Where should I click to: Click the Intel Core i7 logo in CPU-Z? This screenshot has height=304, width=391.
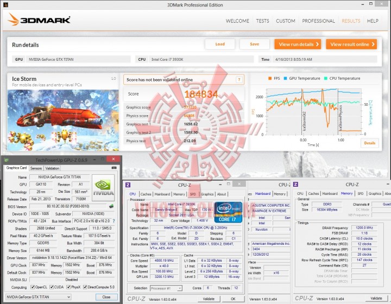click(228, 212)
